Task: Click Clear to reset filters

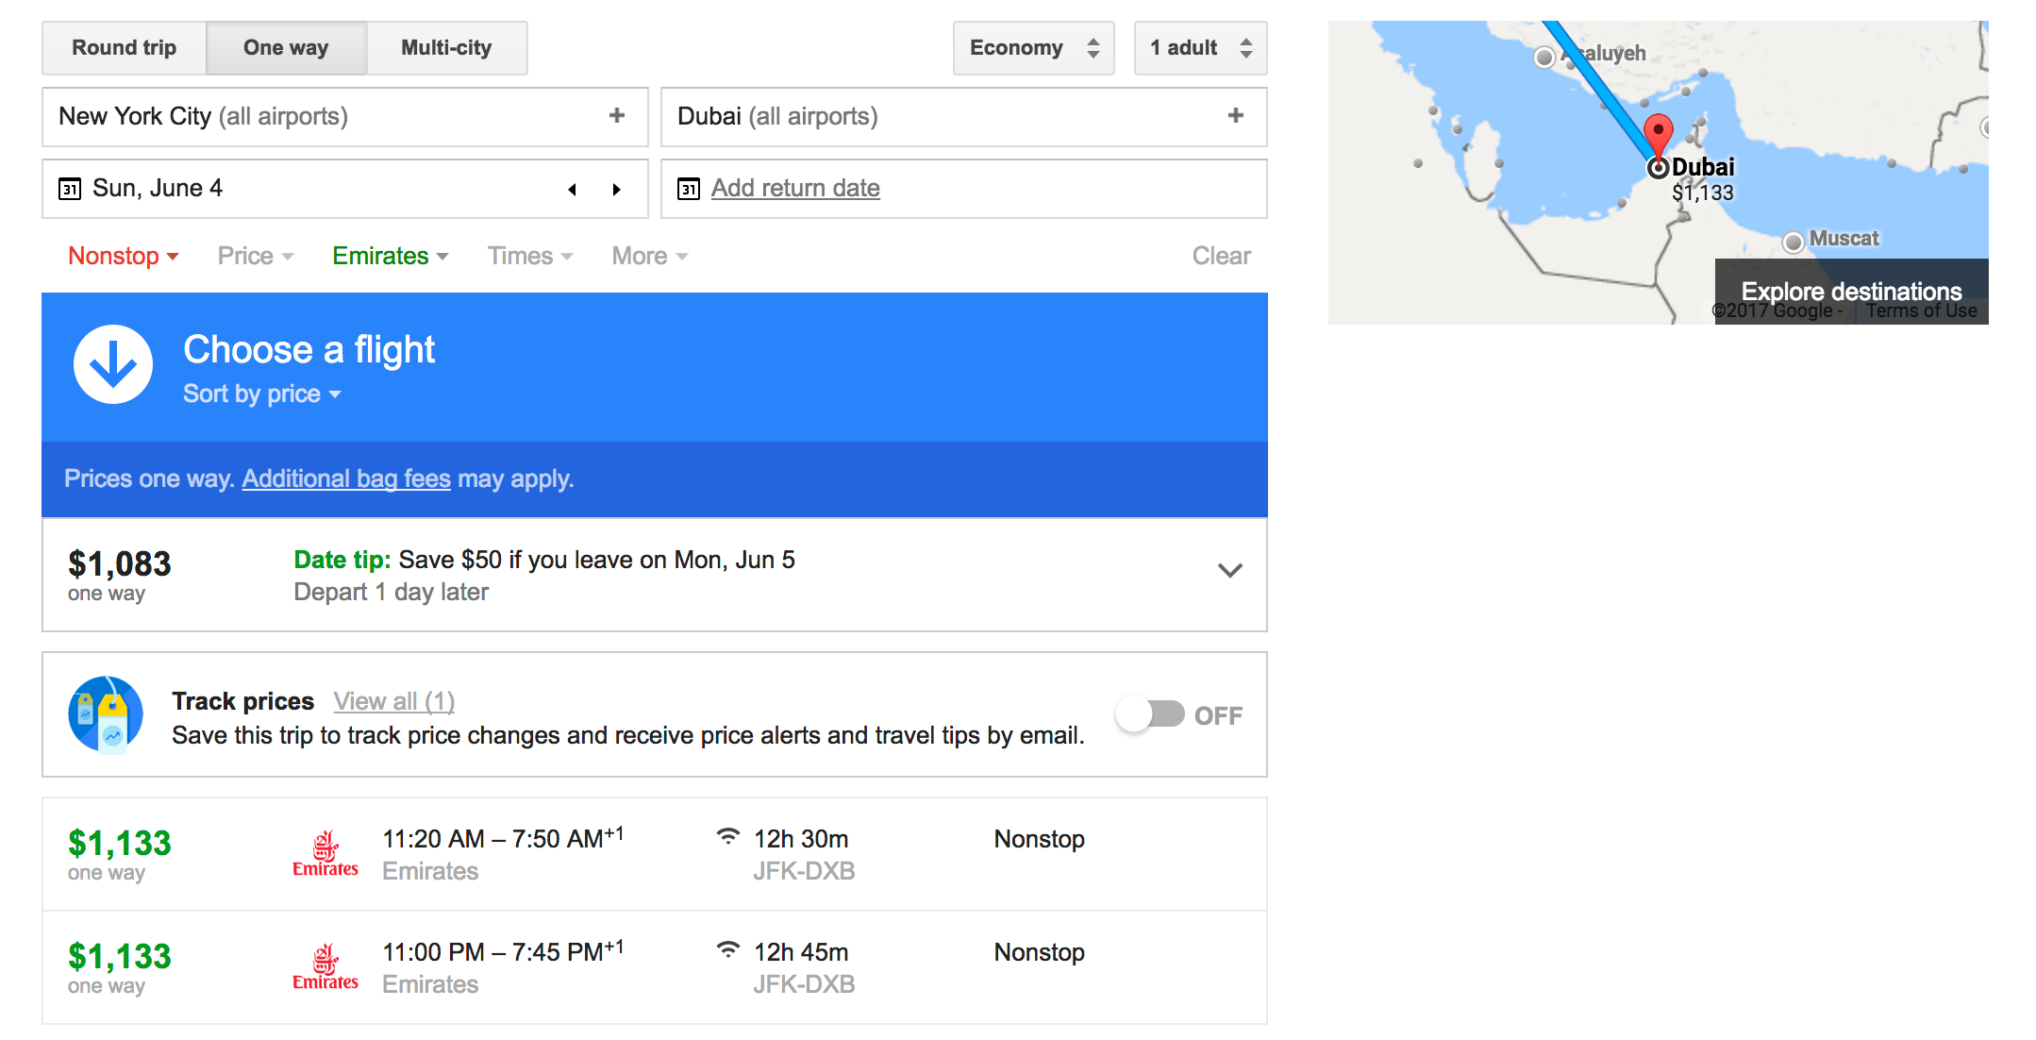Action: click(x=1221, y=256)
